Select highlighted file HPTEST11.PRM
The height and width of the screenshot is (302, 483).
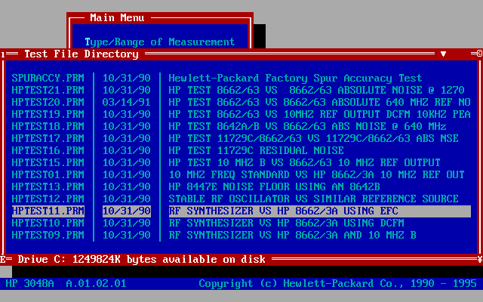click(48, 211)
